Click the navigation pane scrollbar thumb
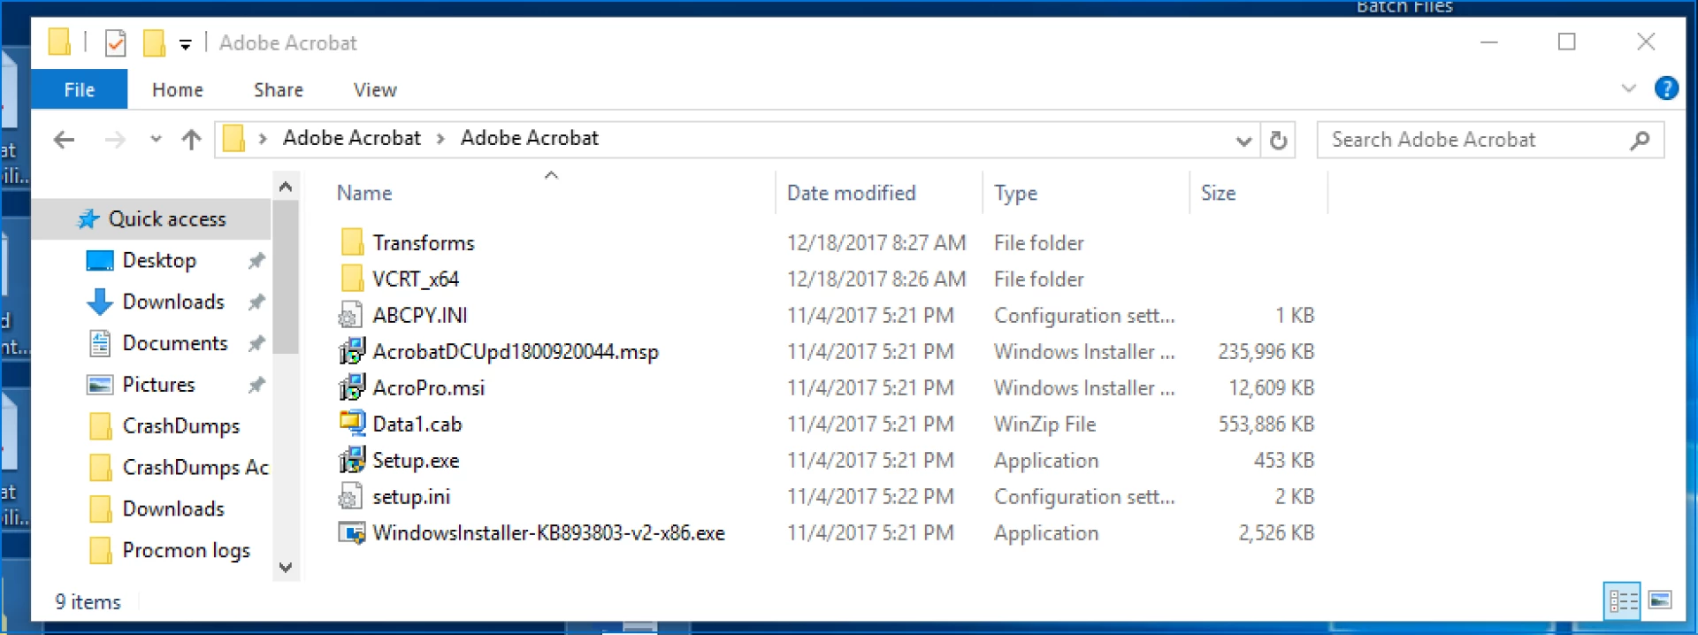 [x=285, y=276]
